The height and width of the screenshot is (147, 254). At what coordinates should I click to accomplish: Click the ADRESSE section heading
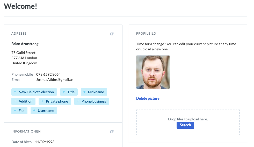pyautogui.click(x=19, y=34)
